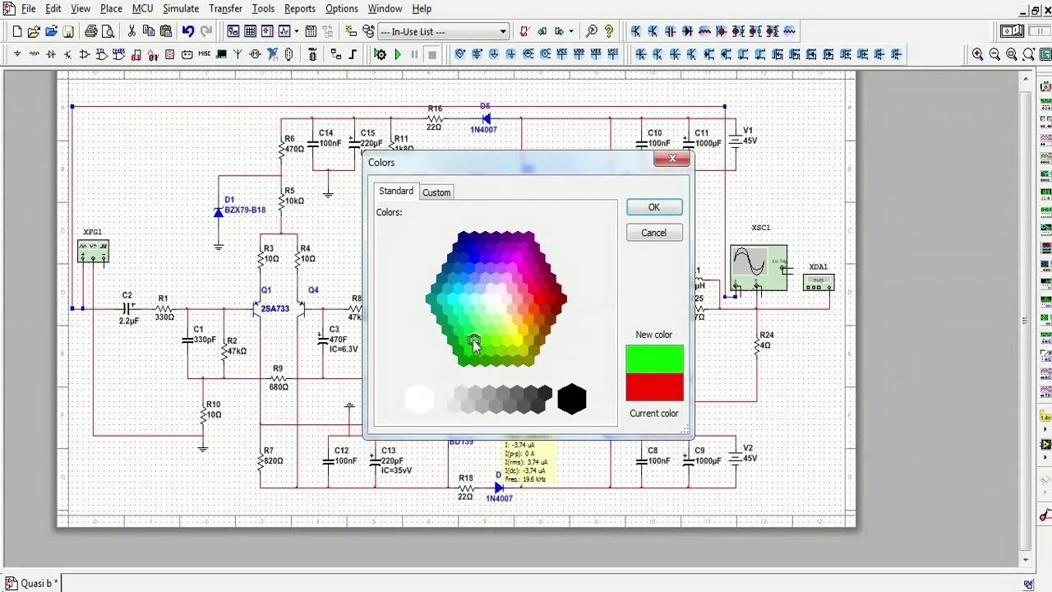The width and height of the screenshot is (1052, 592).
Task: Open an existing file via the folder icon
Action: 34,31
